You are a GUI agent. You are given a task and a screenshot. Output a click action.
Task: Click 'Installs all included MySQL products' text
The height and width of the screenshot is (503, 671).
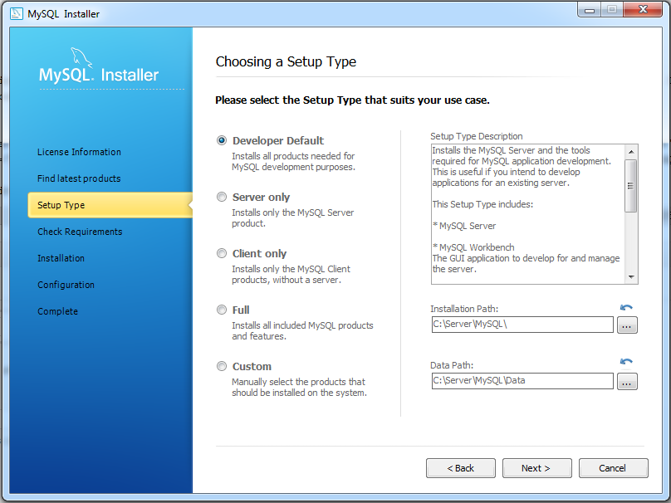coord(302,330)
